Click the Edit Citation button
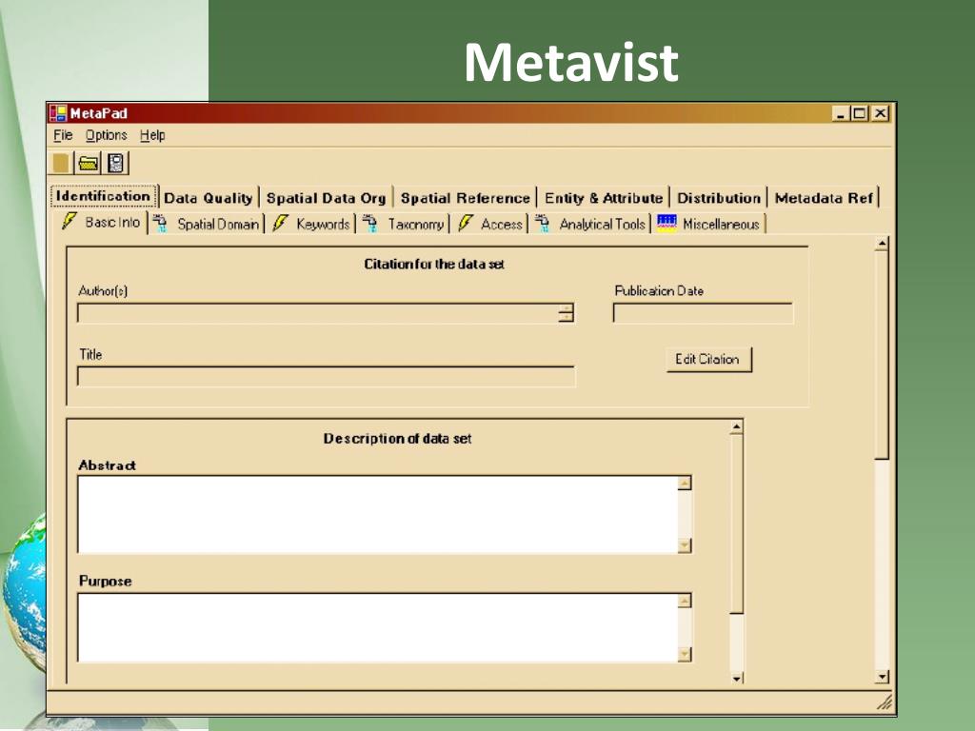This screenshot has height=731, width=975. [x=708, y=359]
